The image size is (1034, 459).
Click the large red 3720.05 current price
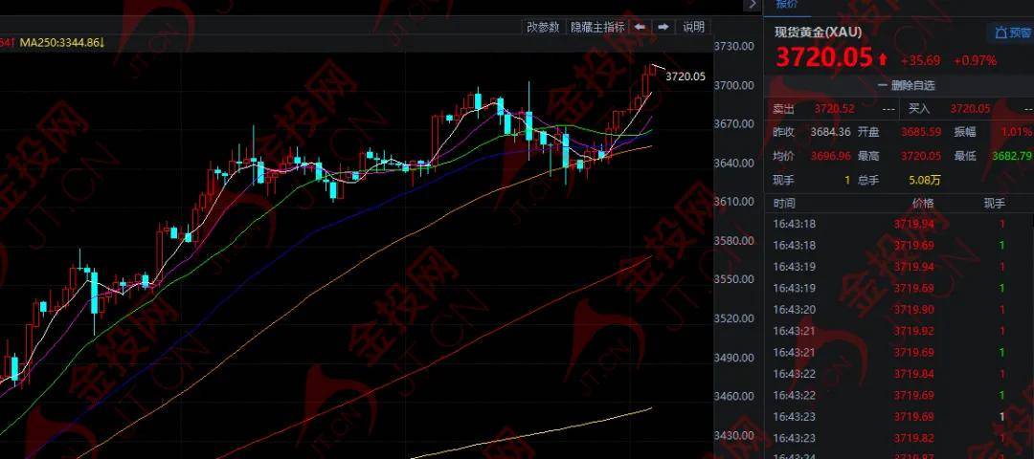tap(823, 57)
